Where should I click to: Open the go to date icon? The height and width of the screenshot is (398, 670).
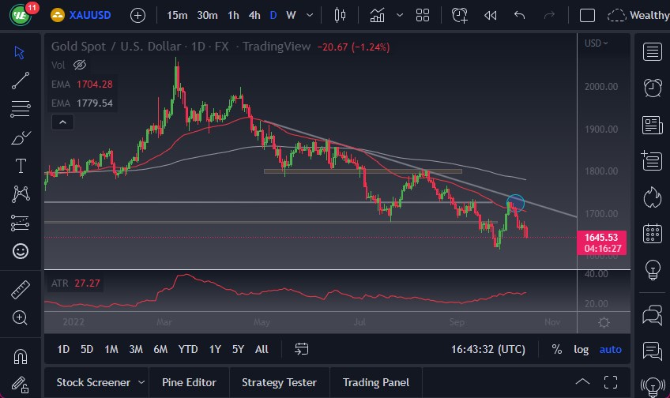pos(301,349)
